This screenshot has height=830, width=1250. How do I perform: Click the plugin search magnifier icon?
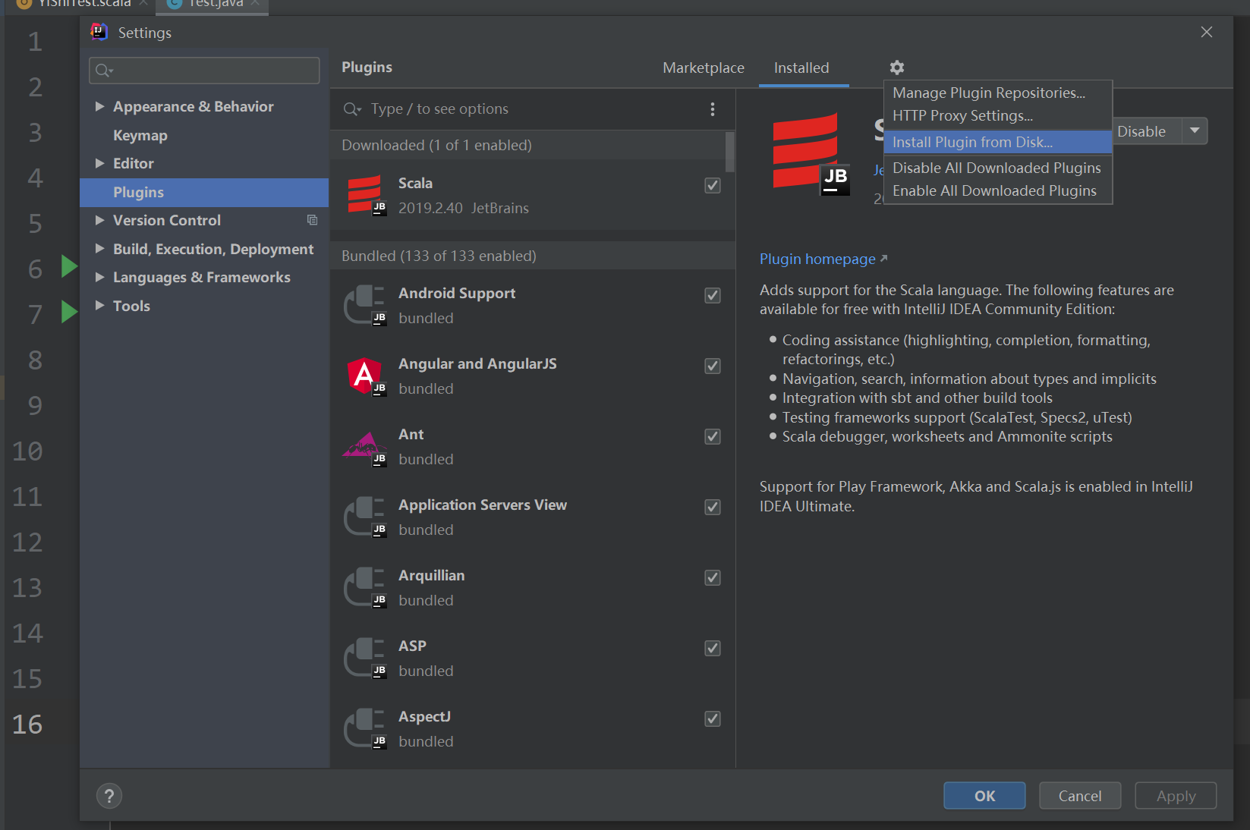pos(351,109)
